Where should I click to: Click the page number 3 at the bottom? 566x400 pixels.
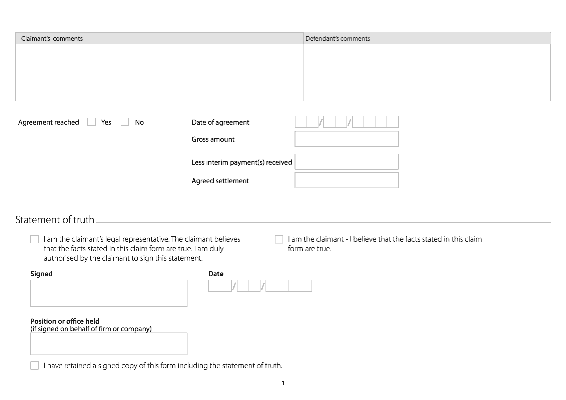[x=283, y=384]
